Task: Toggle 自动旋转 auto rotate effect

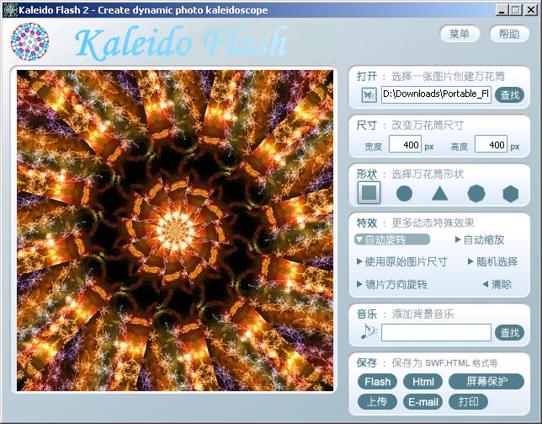Action: 386,240
